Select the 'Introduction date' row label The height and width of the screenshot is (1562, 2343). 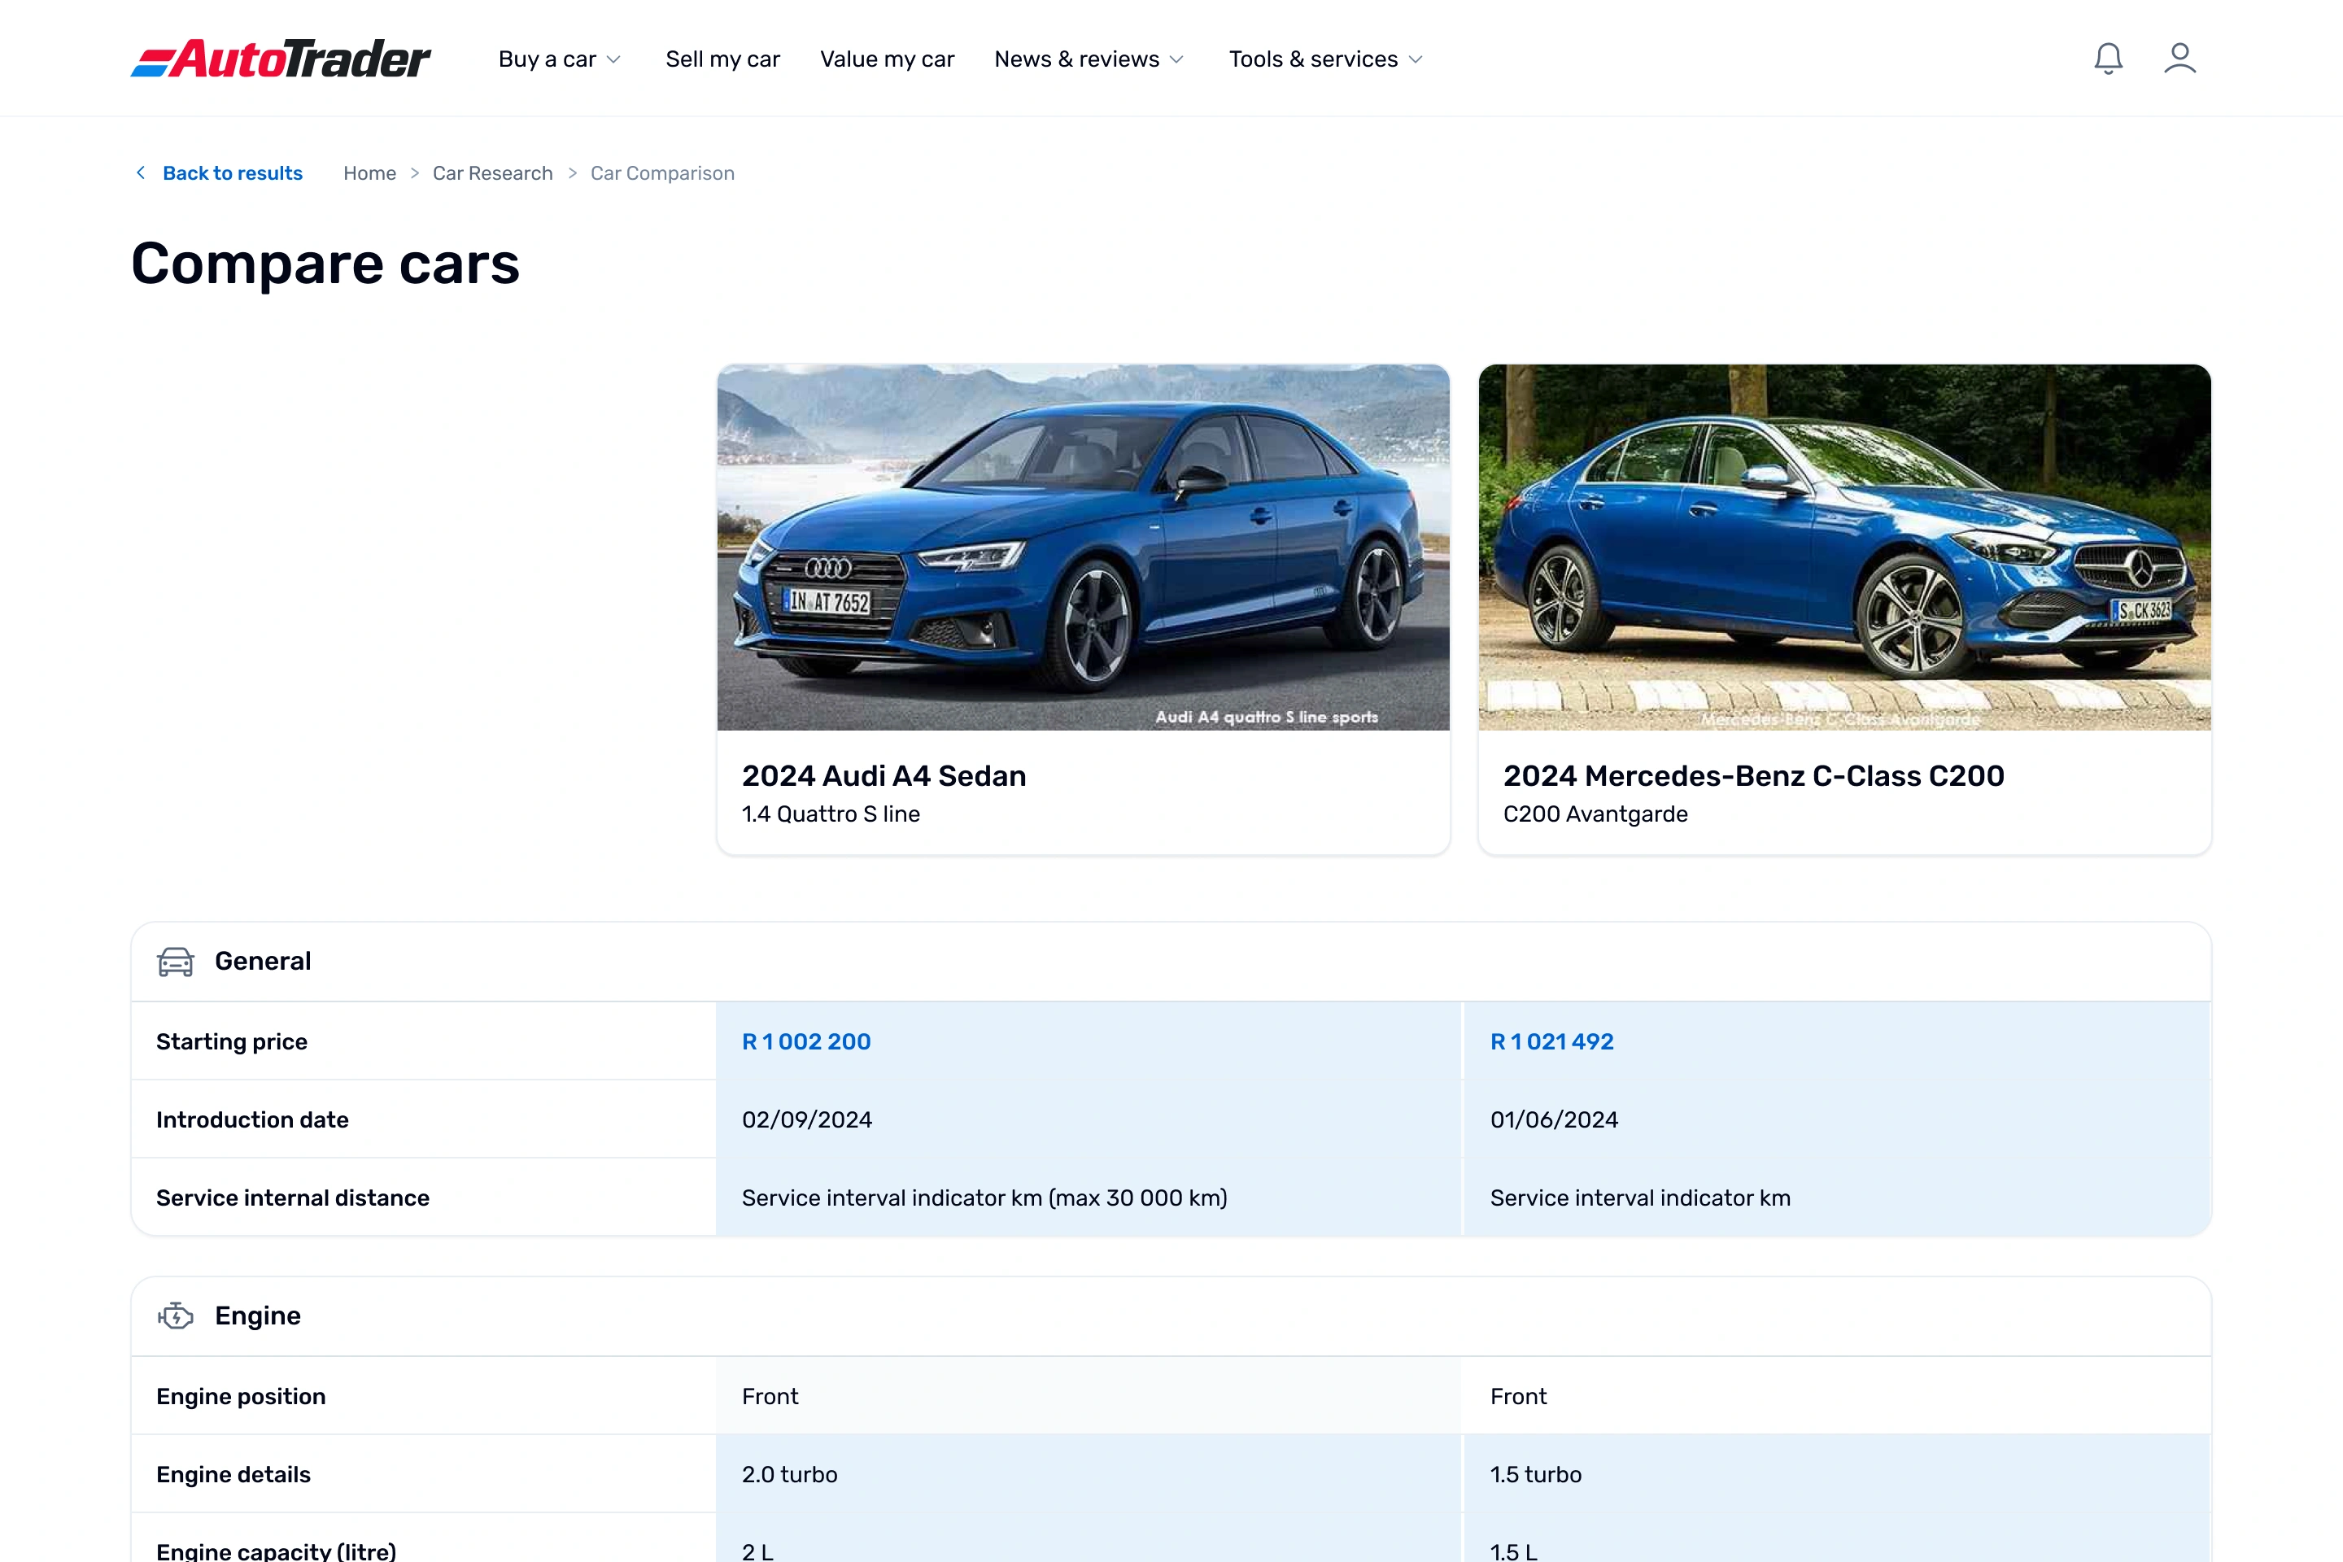coord(252,1119)
